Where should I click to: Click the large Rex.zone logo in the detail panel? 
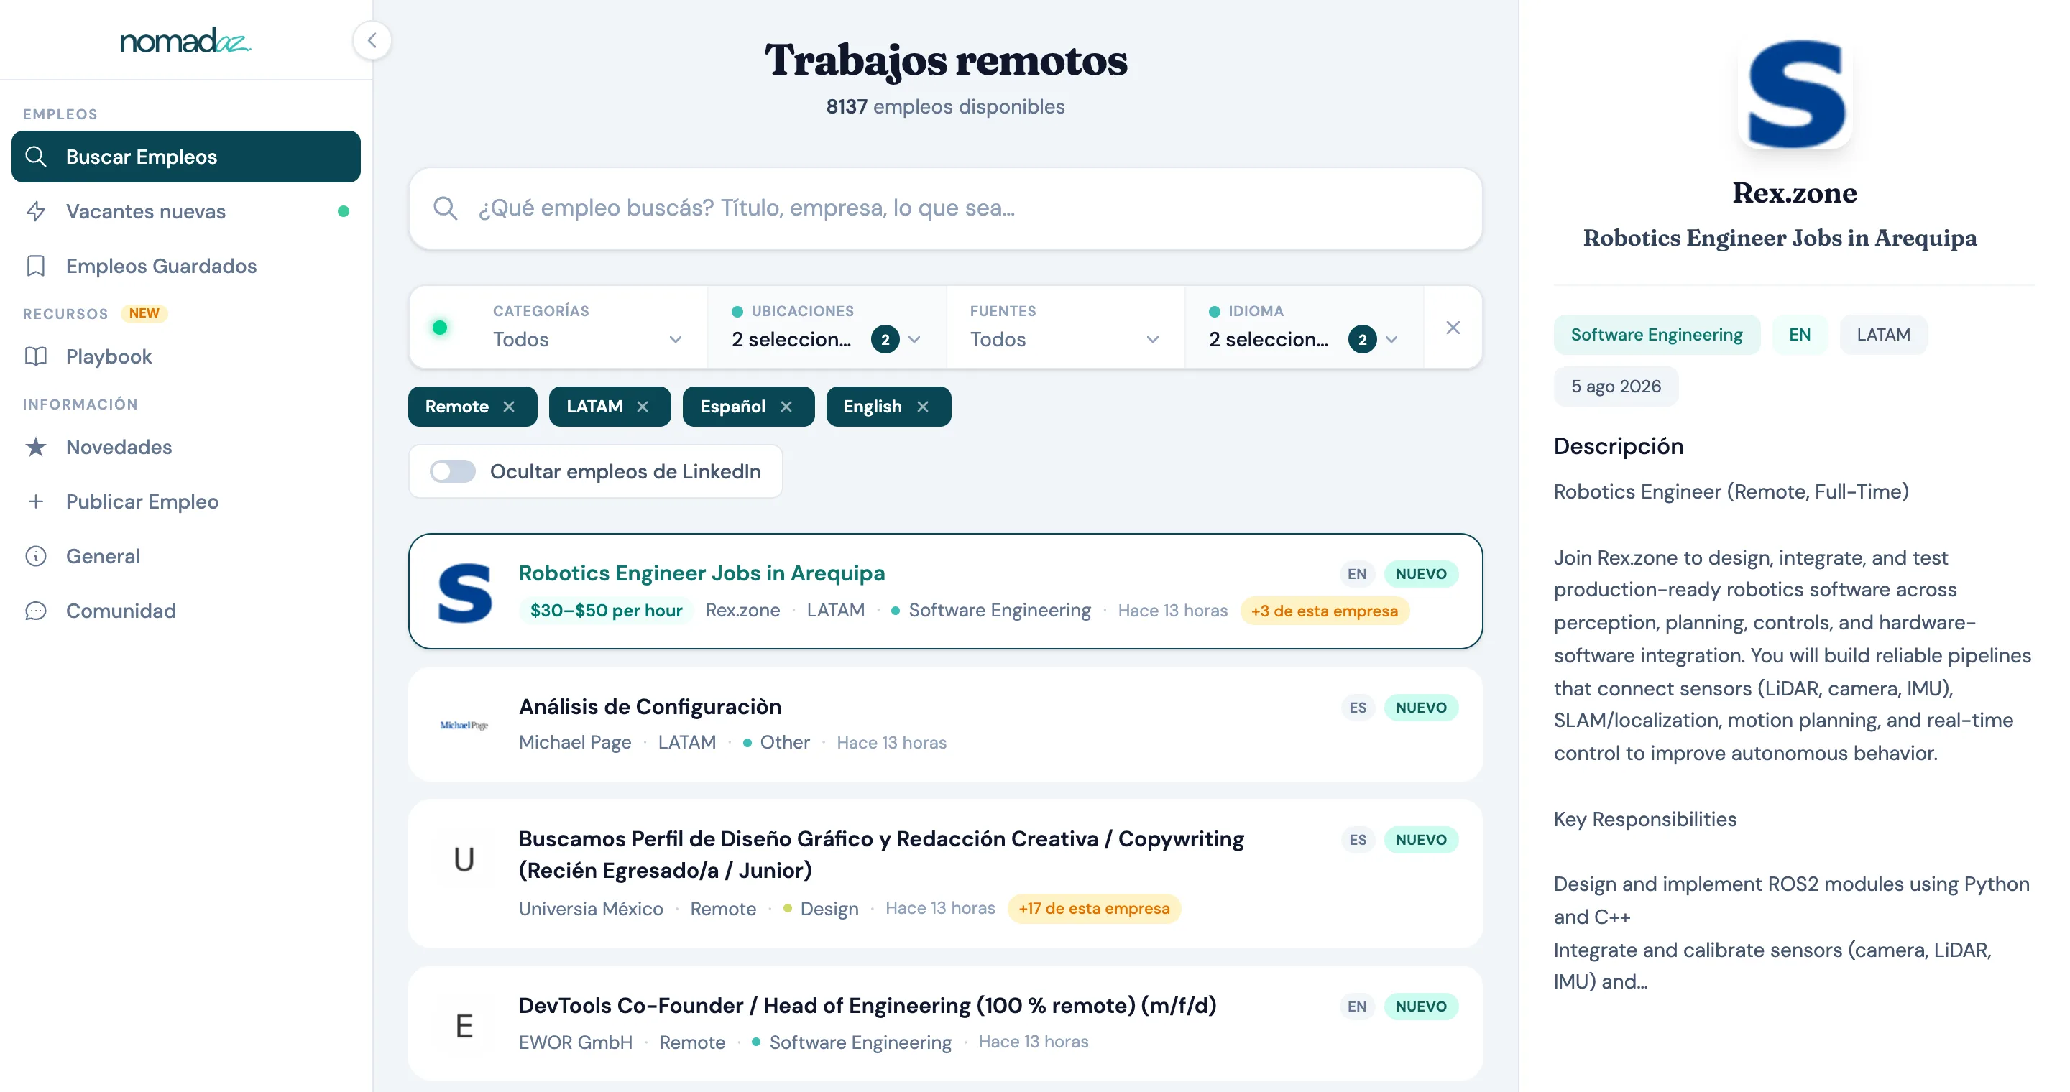tap(1795, 94)
